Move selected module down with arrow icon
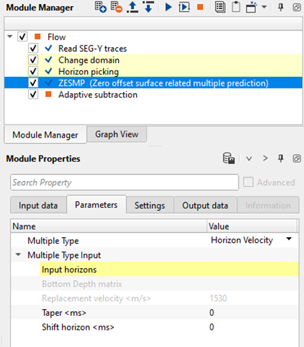This screenshot has width=304, height=347. (149, 7)
